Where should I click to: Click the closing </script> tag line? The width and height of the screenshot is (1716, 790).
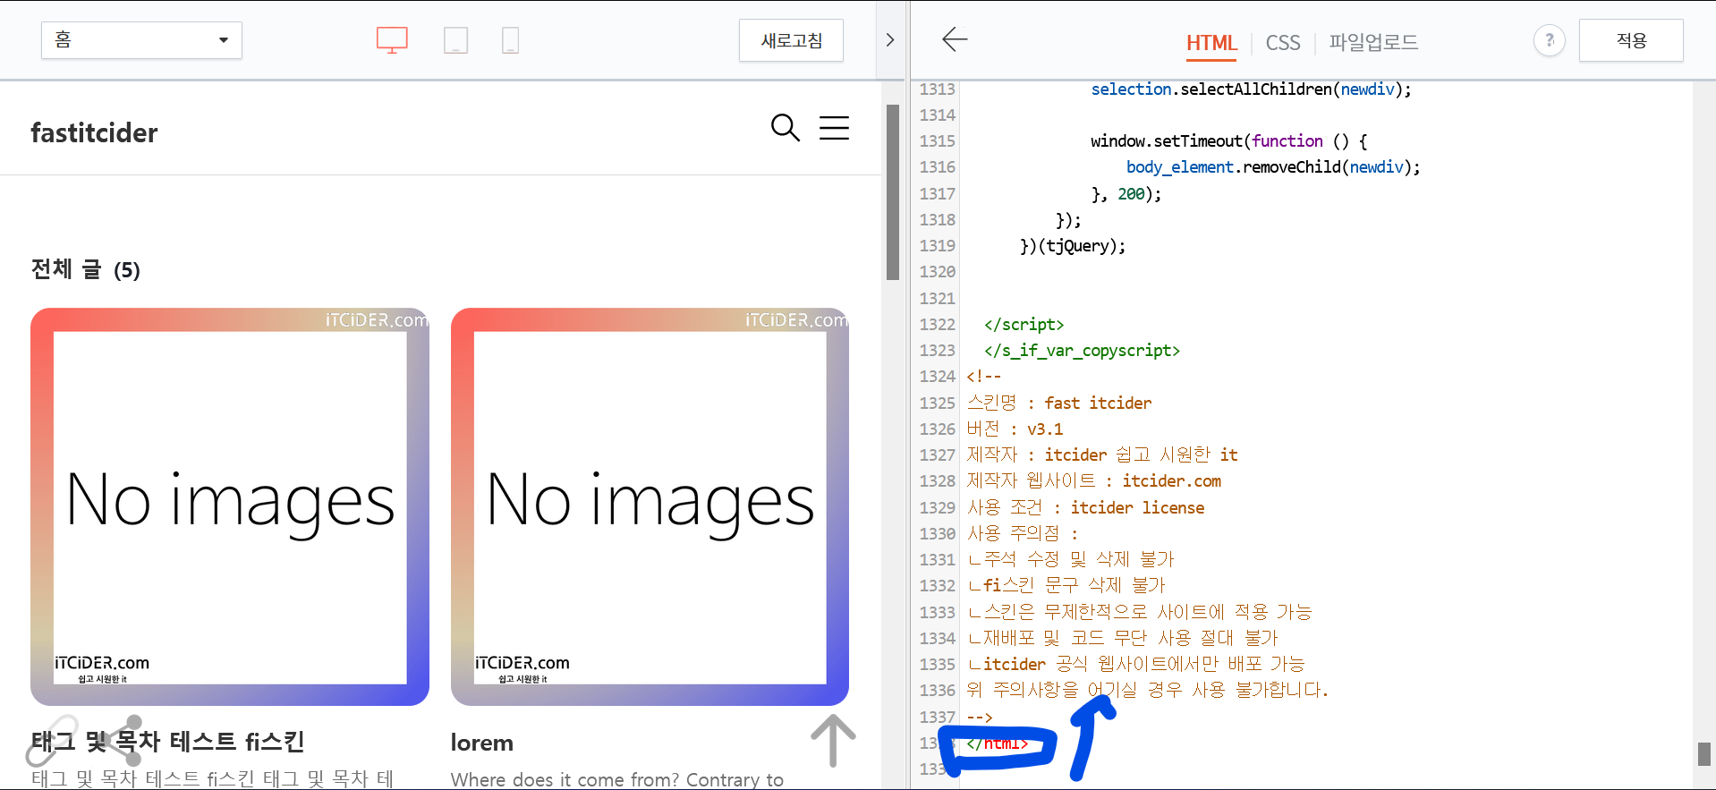(1024, 324)
